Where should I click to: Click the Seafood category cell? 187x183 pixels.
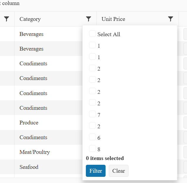[x=29, y=167]
